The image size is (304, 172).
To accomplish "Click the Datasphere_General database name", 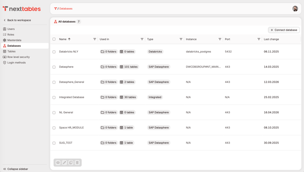I will (x=72, y=82).
